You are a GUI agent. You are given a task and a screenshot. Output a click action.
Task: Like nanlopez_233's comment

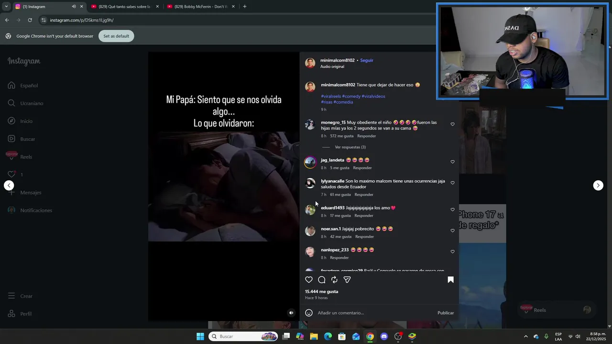pyautogui.click(x=452, y=252)
